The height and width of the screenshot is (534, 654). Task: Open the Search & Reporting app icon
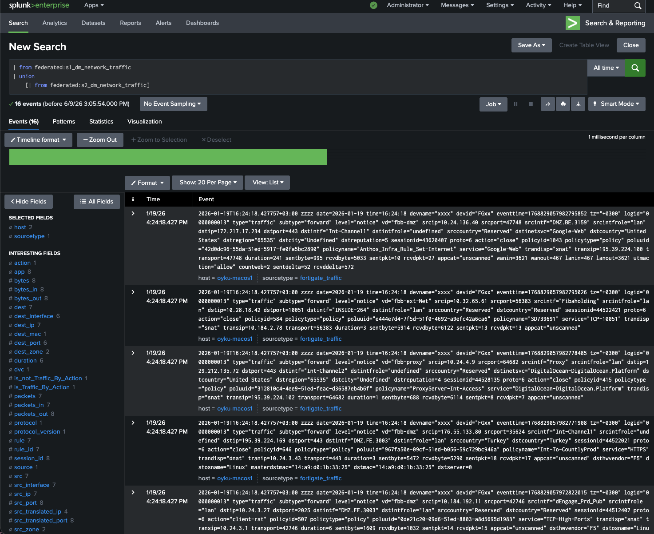coord(573,23)
